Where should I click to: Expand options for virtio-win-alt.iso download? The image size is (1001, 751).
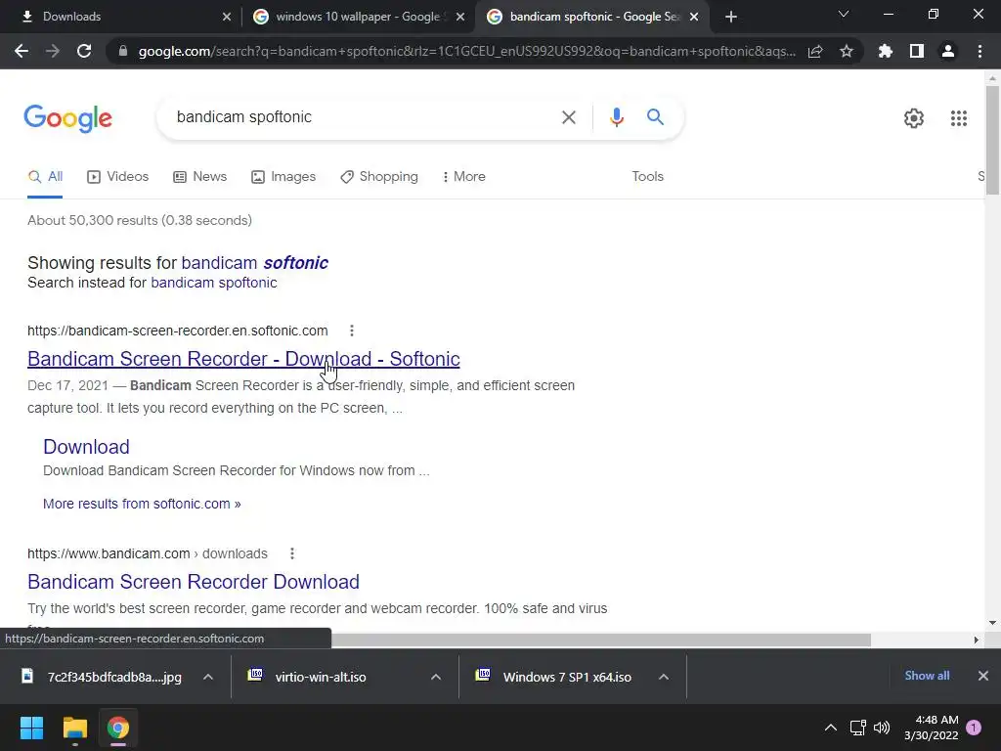coord(436,677)
